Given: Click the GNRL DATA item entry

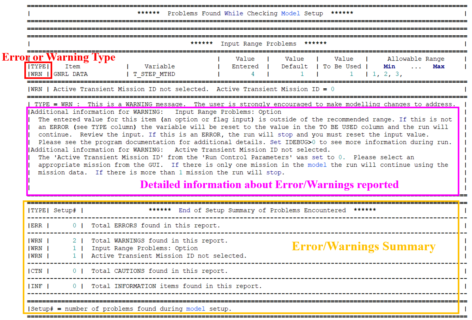Looking at the screenshot, I should [x=71, y=74].
